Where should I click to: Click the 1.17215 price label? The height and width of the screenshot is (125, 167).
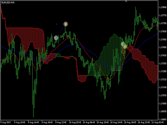[163, 79]
